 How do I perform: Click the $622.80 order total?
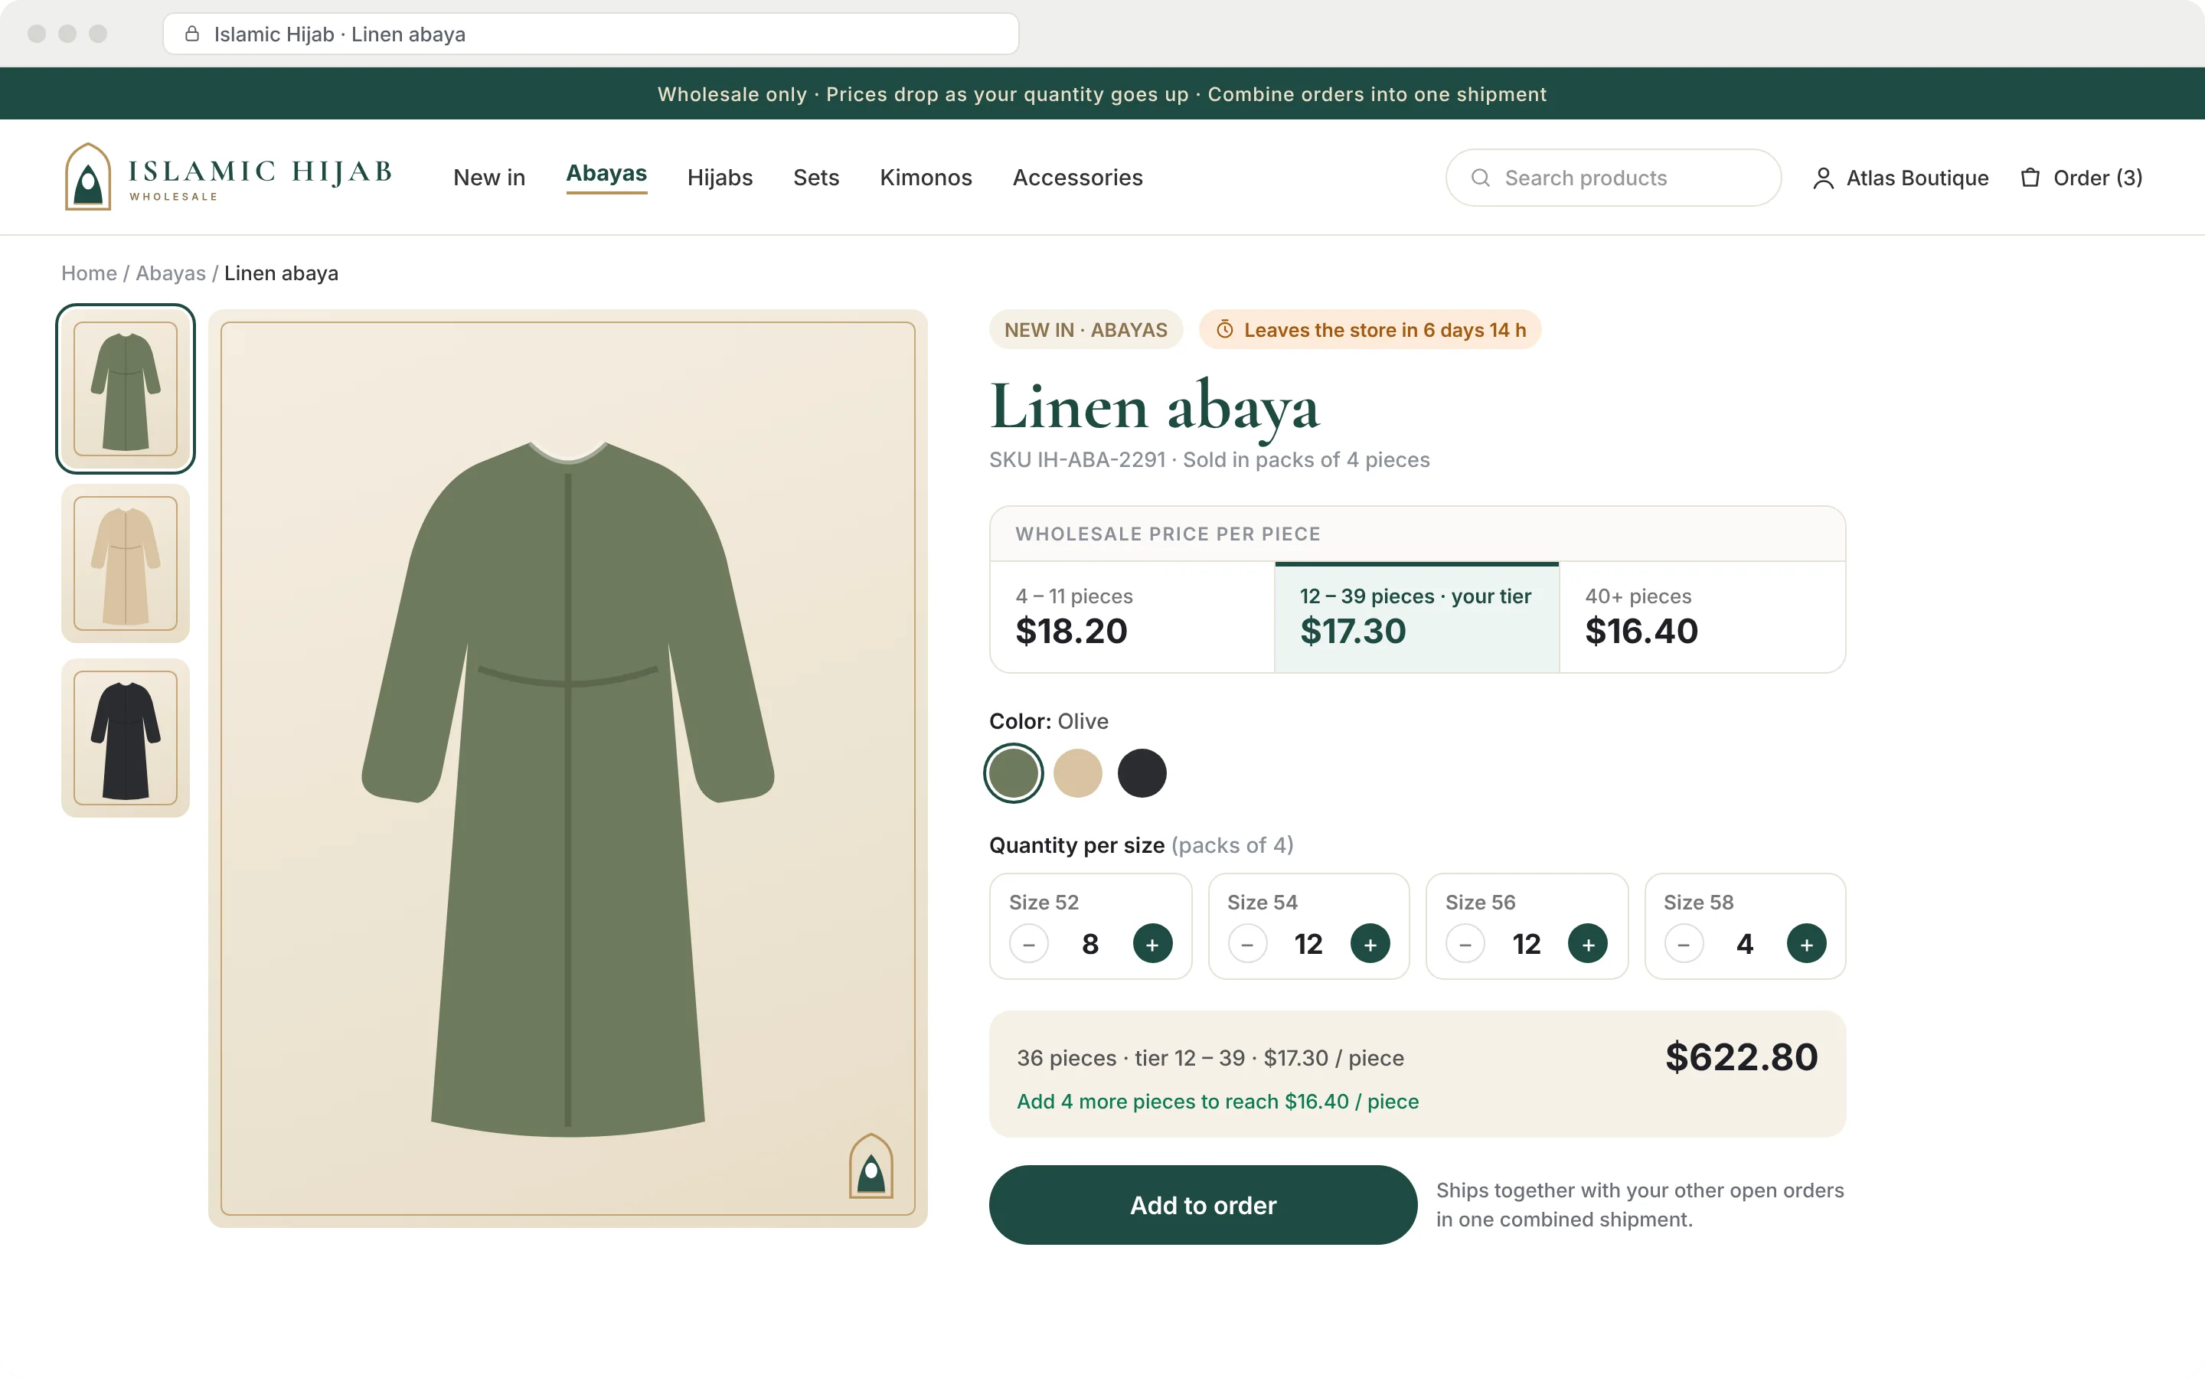1741,1057
